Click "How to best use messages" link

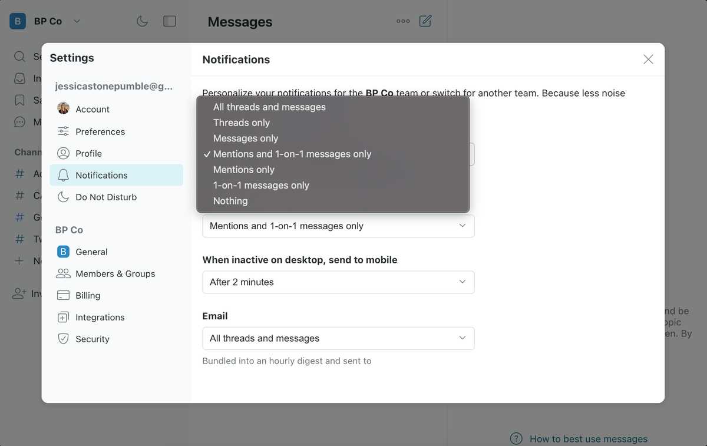588,439
